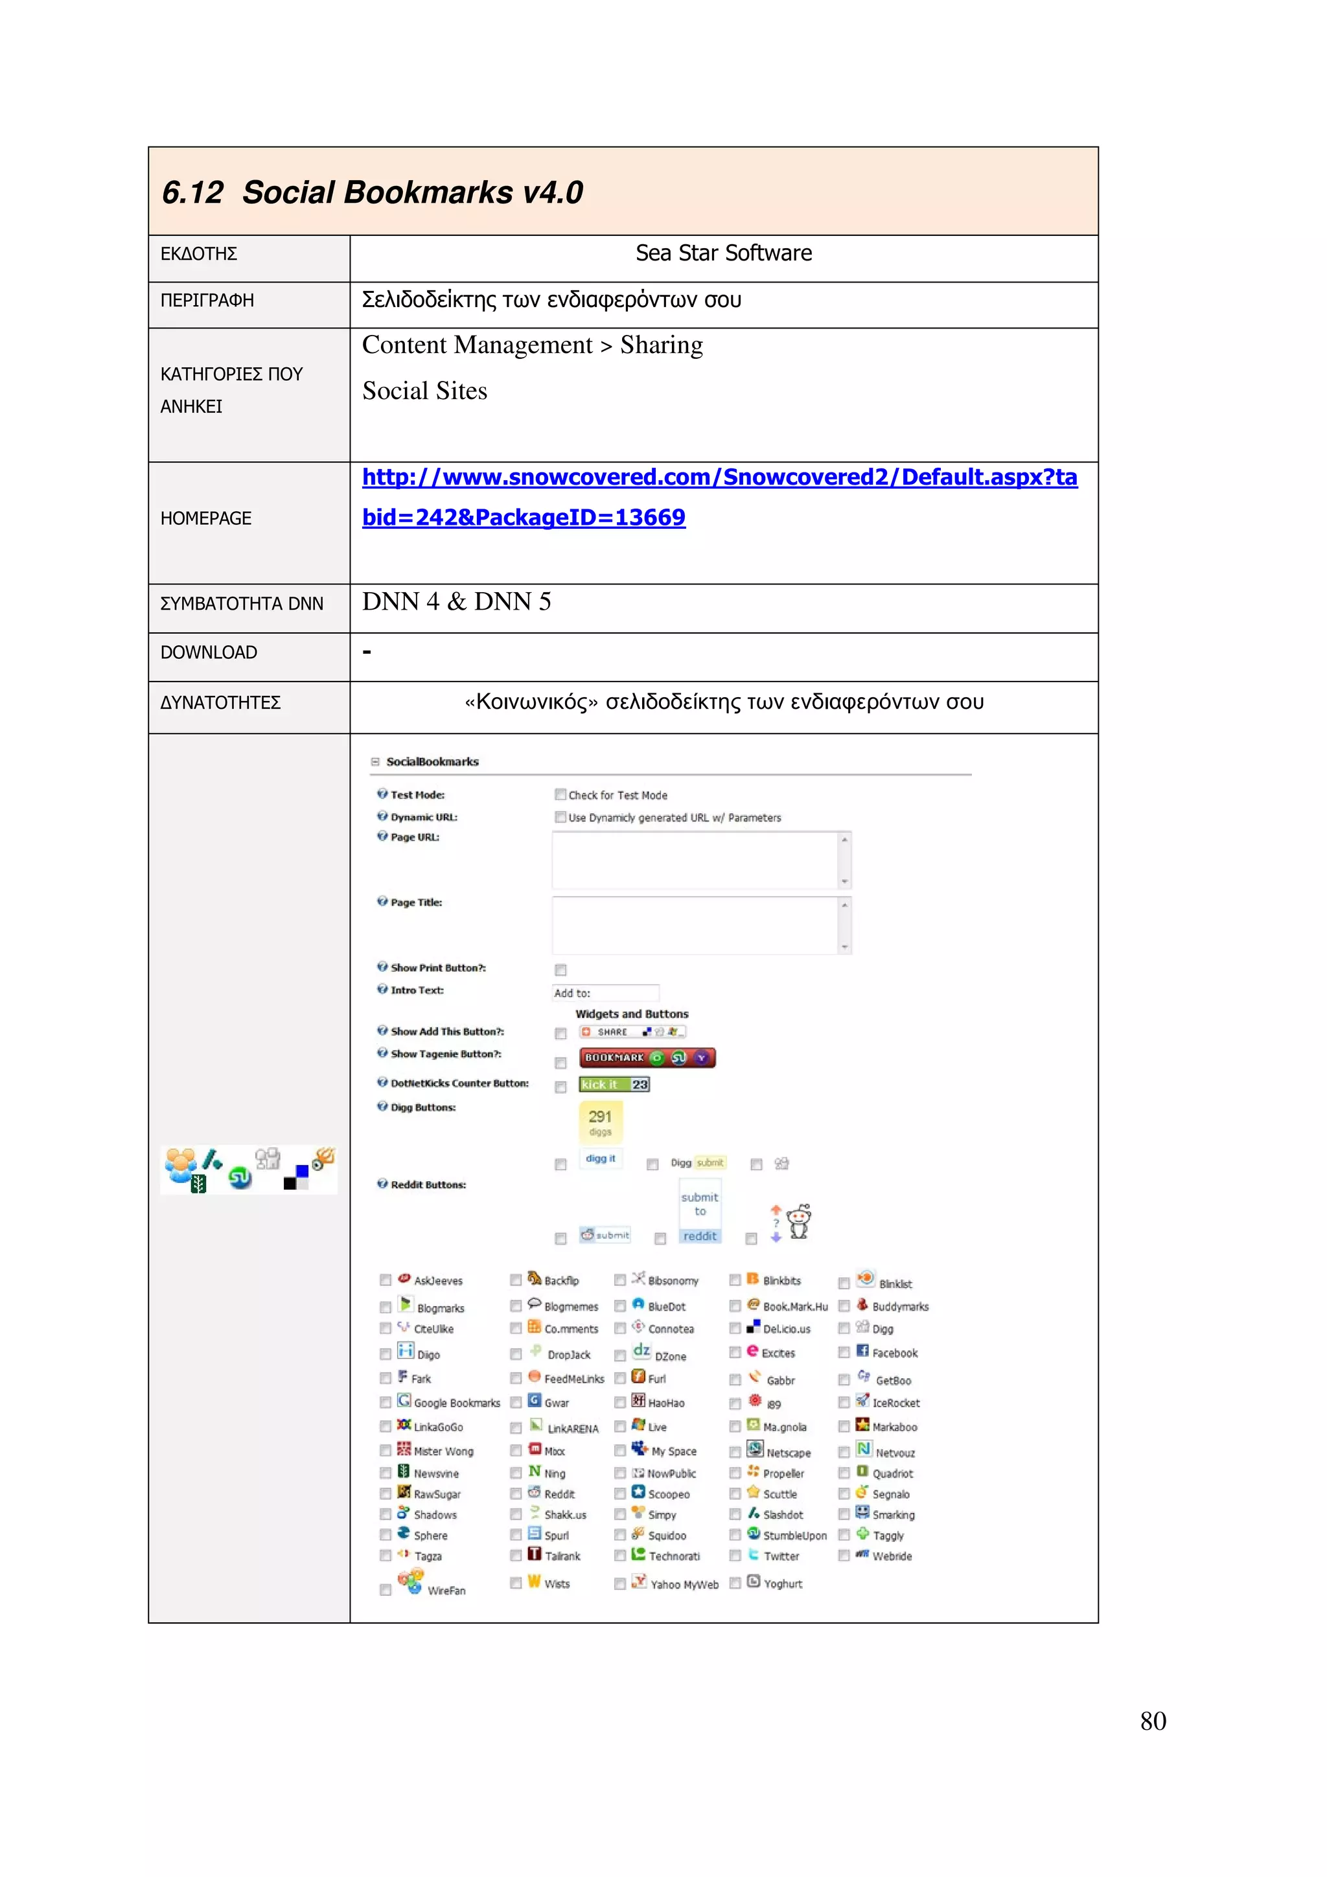Screen dimensions: 1327x1877
Task: Click the Blinklist icon
Action: [866, 1278]
